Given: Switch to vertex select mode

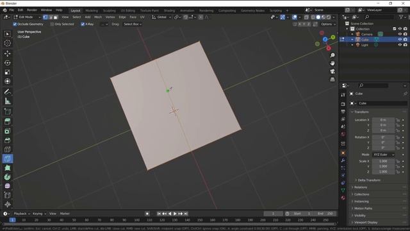Looking at the screenshot, I should point(45,17).
